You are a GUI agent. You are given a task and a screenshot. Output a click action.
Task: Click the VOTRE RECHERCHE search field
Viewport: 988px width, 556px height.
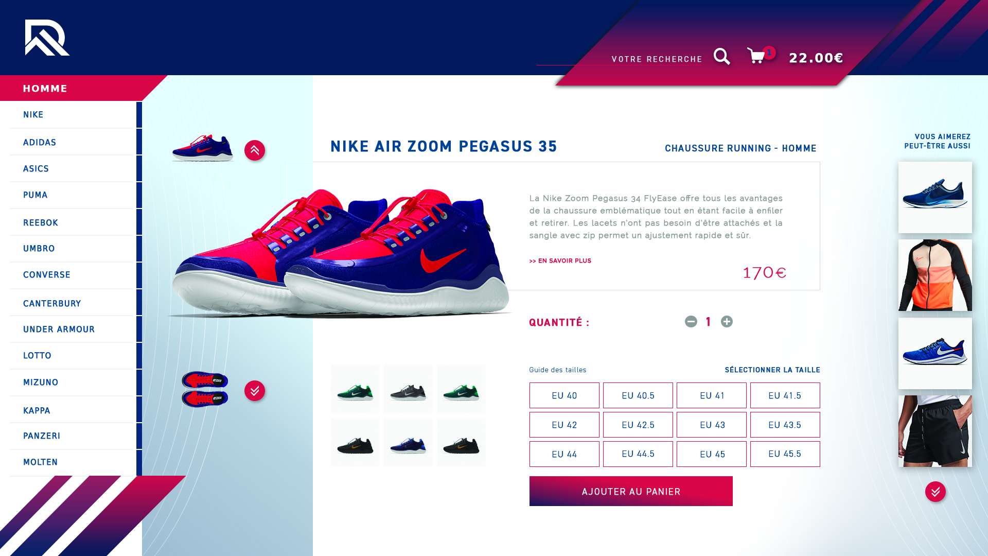pos(619,59)
